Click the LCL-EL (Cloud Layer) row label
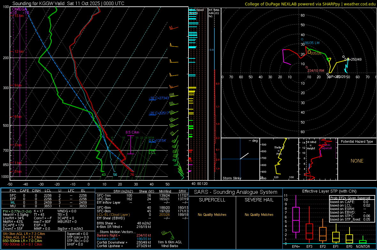This screenshot has width=377, height=250. tap(113, 215)
